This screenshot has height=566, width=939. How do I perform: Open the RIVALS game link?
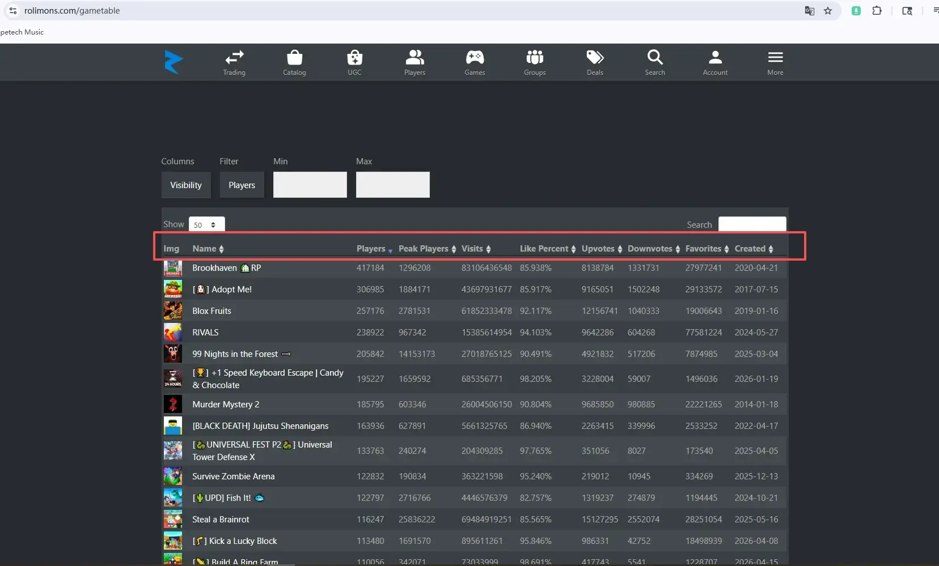point(205,333)
